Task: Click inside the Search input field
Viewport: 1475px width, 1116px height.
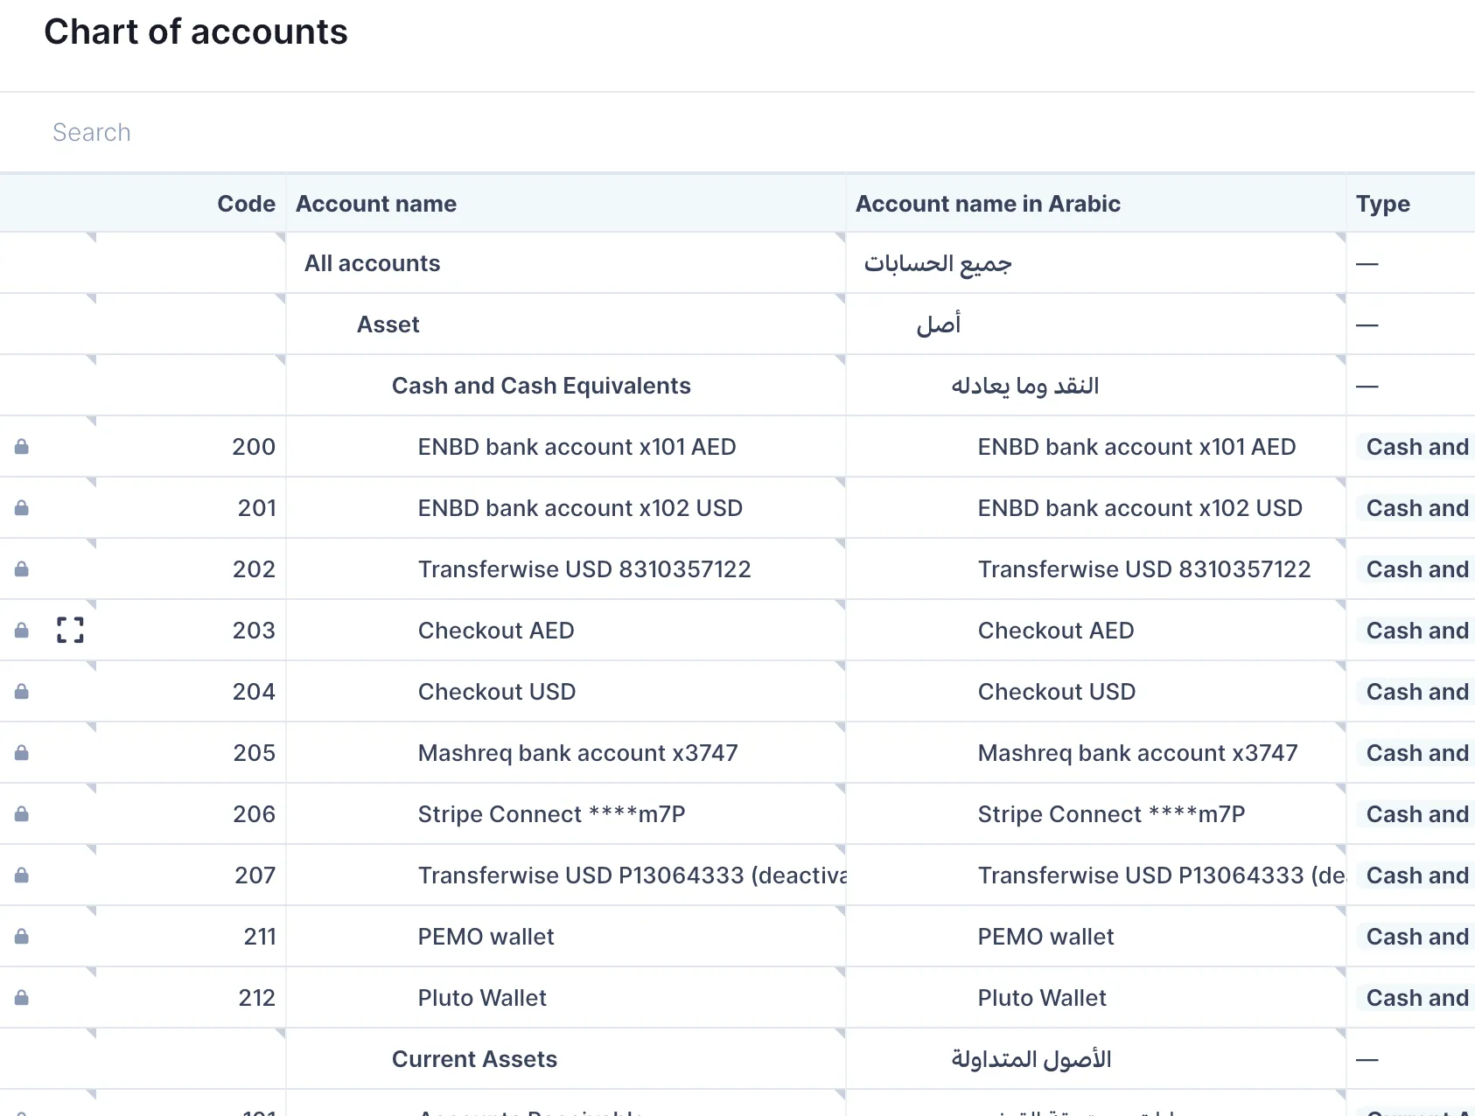Action: click(x=350, y=131)
